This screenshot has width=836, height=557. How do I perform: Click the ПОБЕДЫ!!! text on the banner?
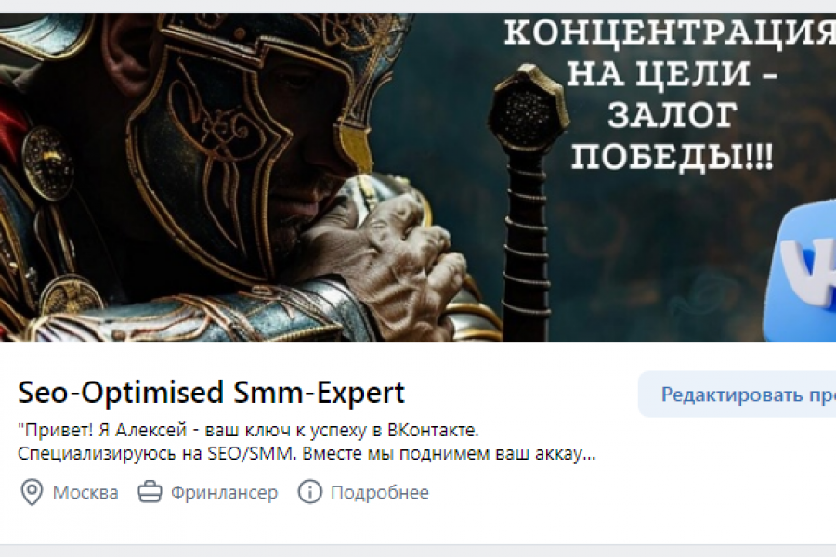[x=672, y=157]
